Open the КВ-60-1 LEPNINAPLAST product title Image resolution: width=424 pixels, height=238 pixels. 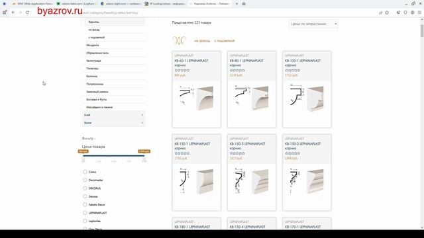pos(191,63)
